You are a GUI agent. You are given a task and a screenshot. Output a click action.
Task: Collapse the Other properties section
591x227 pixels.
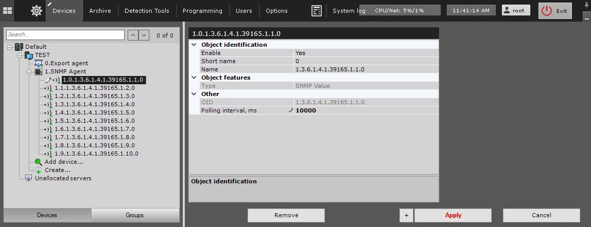194,94
